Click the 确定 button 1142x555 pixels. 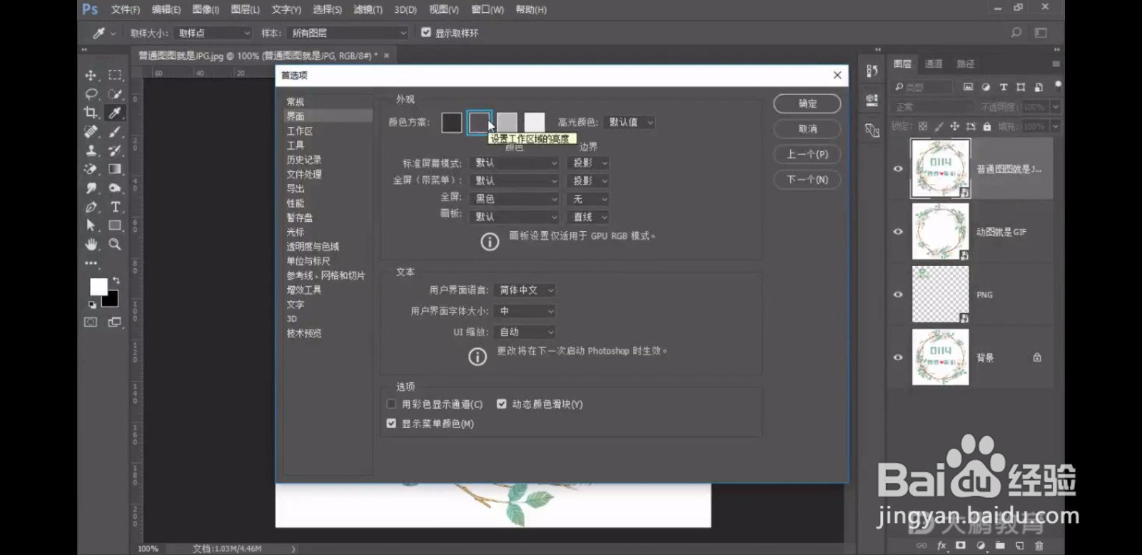(x=807, y=103)
